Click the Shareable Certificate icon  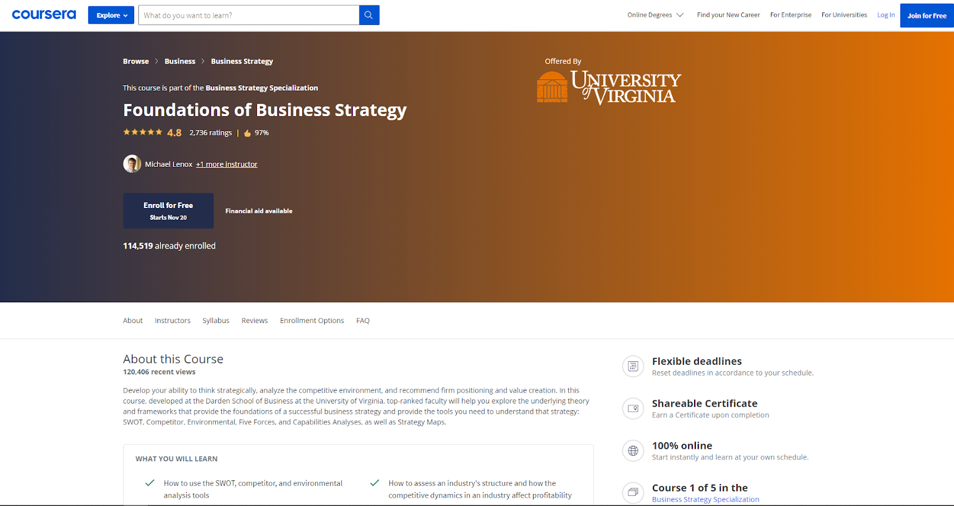(633, 408)
